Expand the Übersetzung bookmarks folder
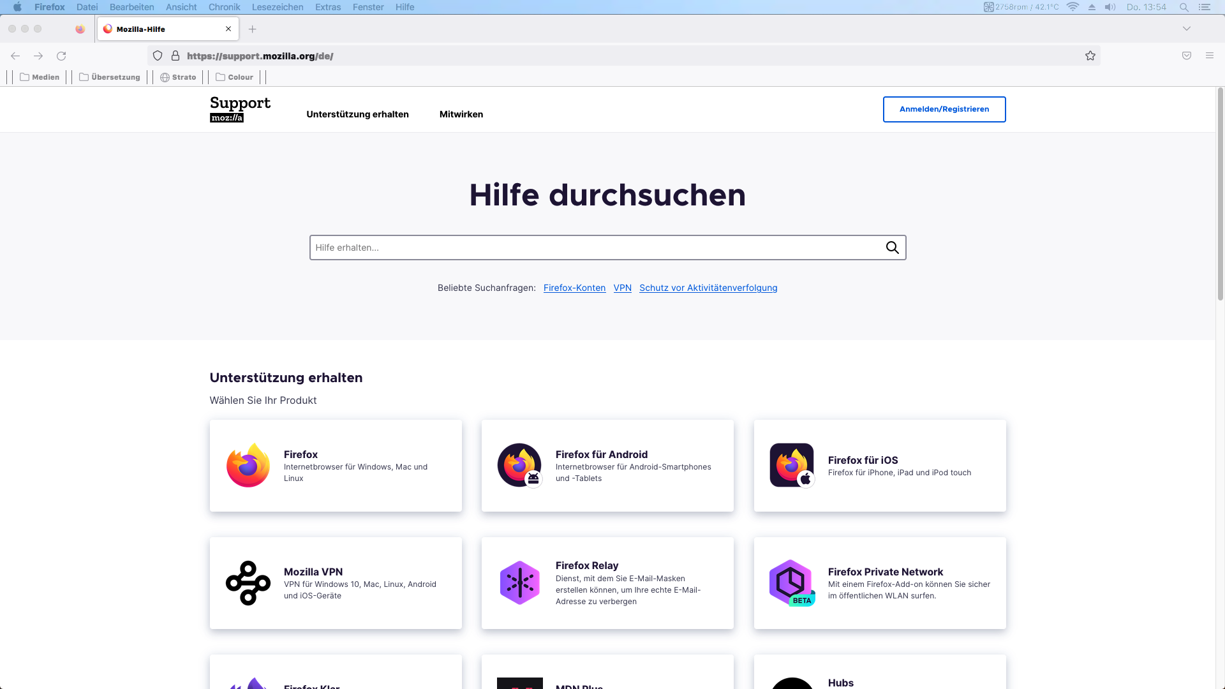This screenshot has width=1225, height=689. (110, 77)
